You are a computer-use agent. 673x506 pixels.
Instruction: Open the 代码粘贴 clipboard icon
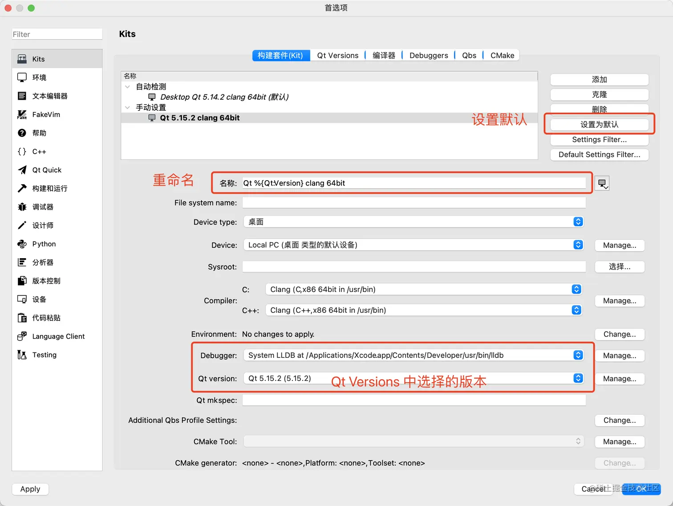[x=22, y=318]
